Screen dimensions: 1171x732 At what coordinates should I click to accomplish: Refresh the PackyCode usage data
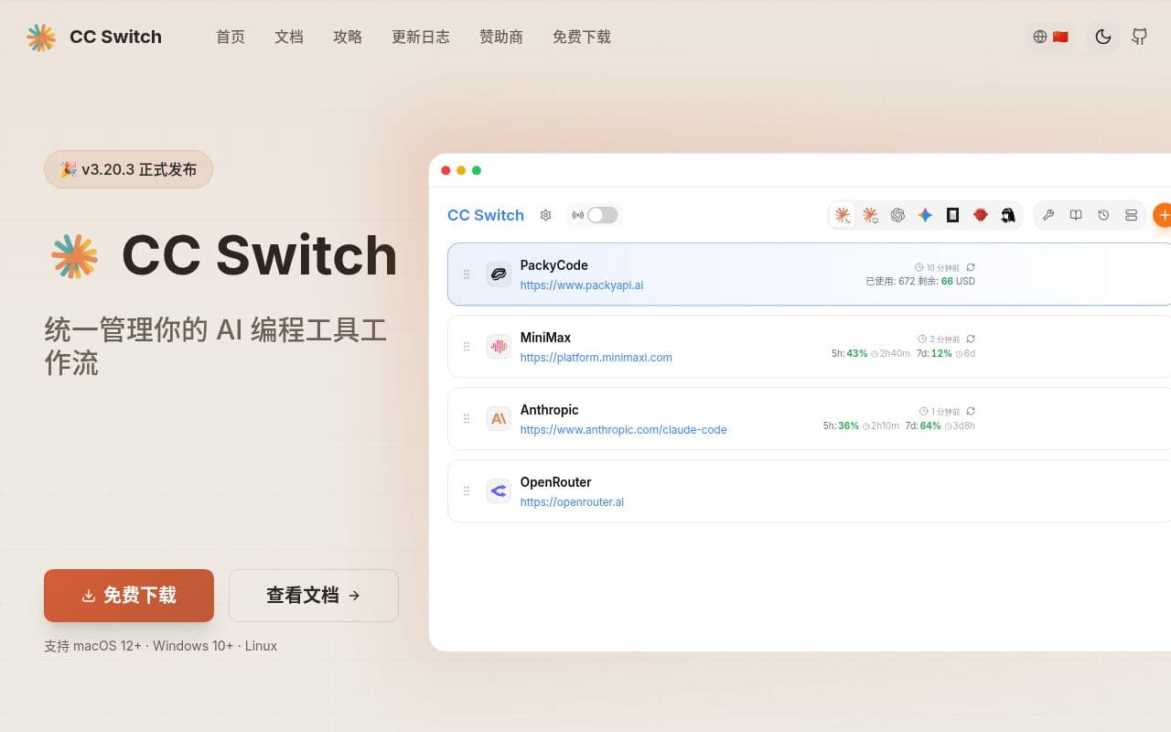click(971, 267)
